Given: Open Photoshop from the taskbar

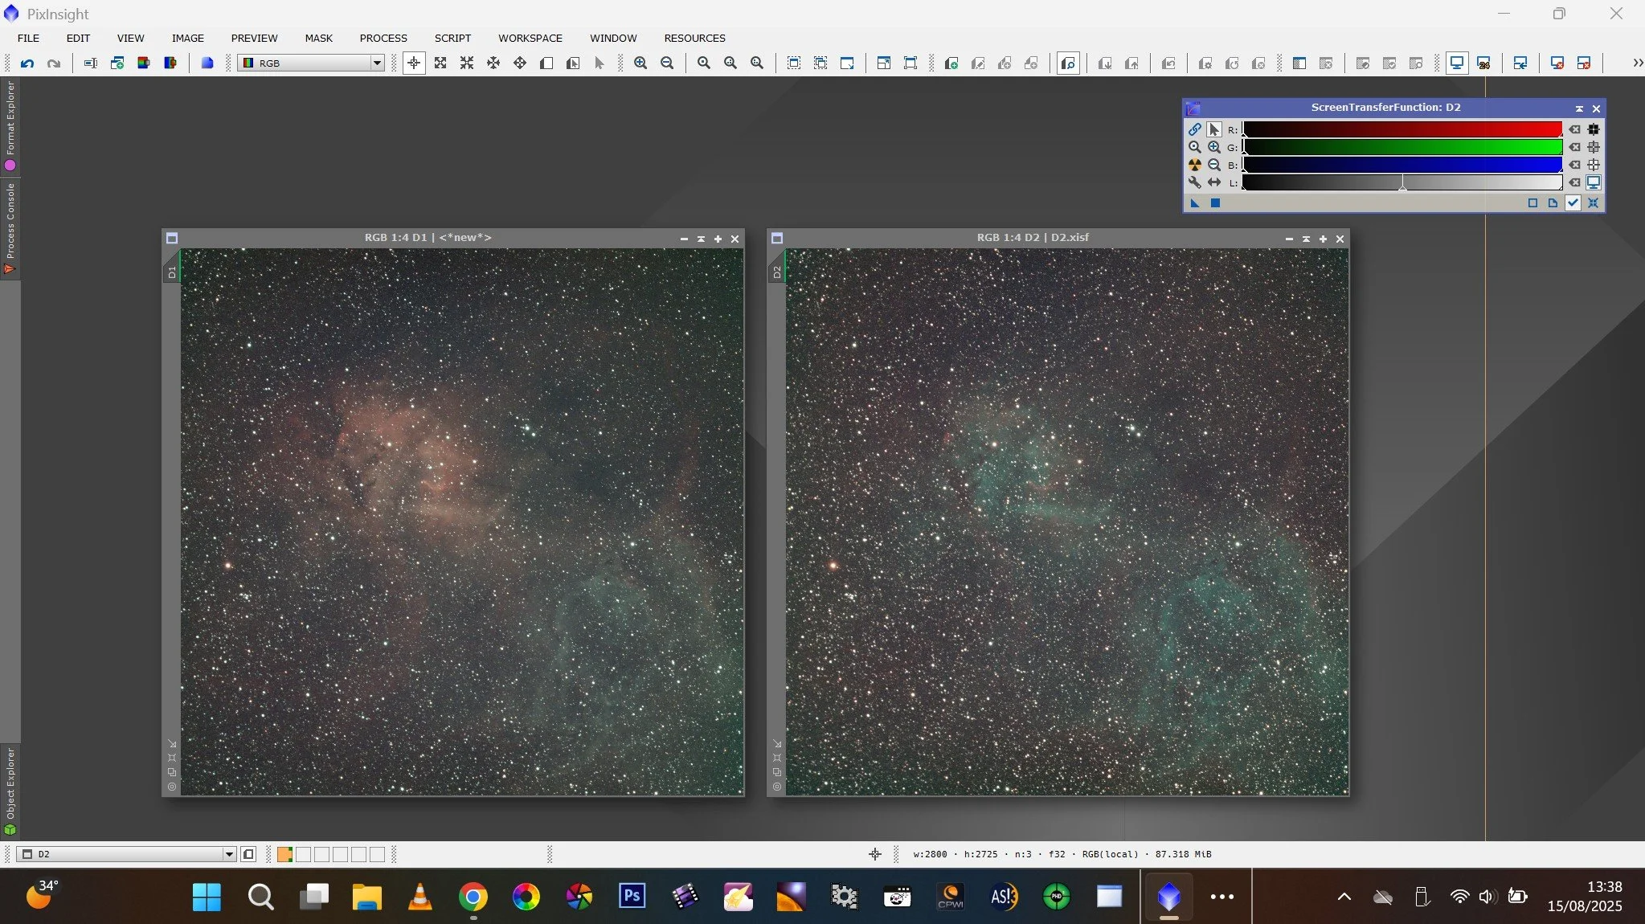Looking at the screenshot, I should coord(632,895).
